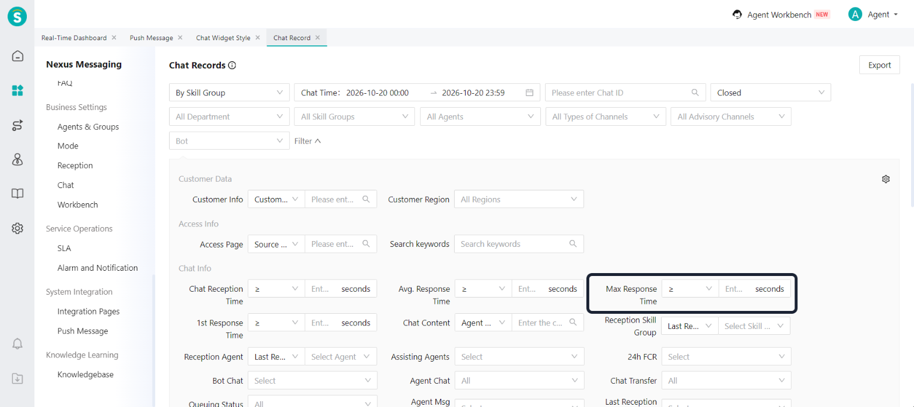914x407 pixels.
Task: Open the Chat Transfer dropdown
Action: (x=726, y=381)
